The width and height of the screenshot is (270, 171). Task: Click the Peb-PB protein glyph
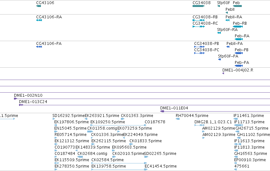(x=239, y=53)
